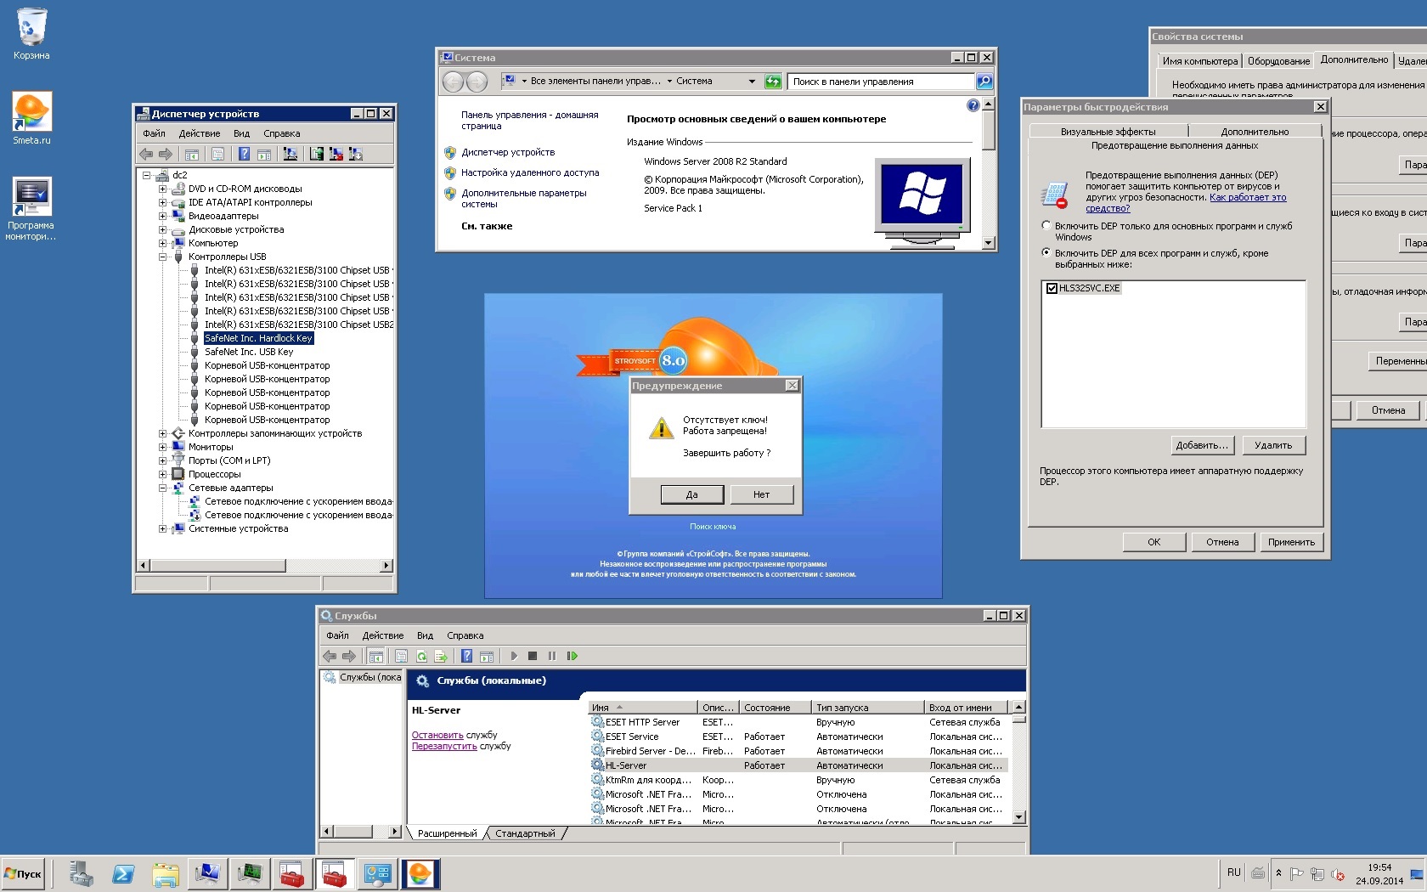Click Scan for hardware changes toolbar icon
The height and width of the screenshot is (892, 1427).
(x=290, y=154)
